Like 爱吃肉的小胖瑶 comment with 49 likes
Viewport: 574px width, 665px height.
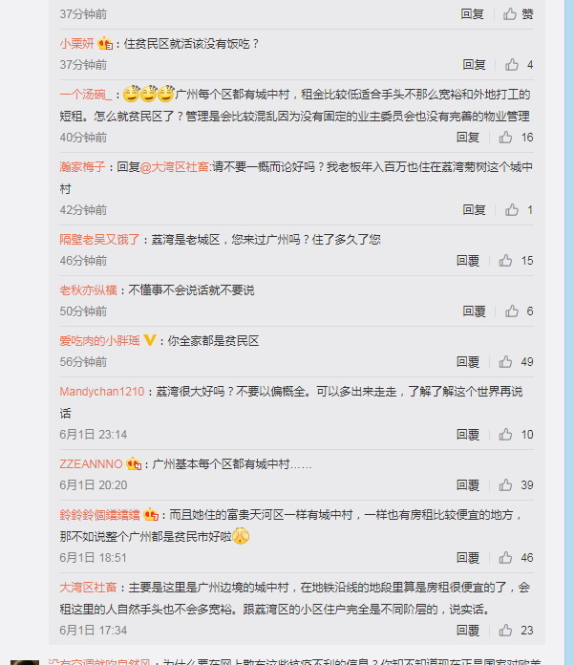click(x=505, y=361)
